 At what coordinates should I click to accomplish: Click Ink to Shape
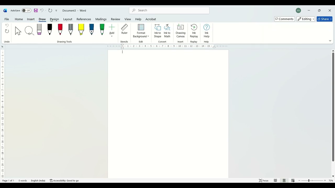[158, 31]
